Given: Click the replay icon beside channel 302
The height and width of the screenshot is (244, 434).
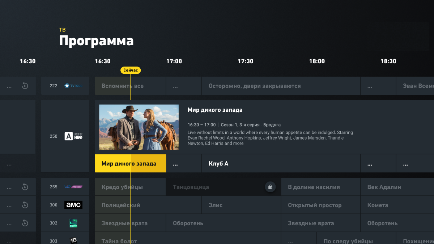Looking at the screenshot, I should pyautogui.click(x=25, y=223).
